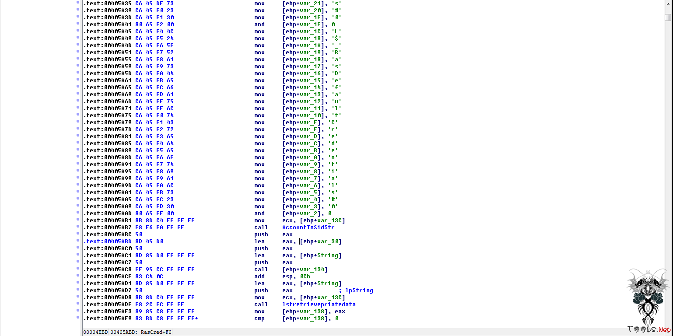Select opcode bytes E8 F6 FA FF FF
This screenshot has width=673, height=336.
click(160, 227)
